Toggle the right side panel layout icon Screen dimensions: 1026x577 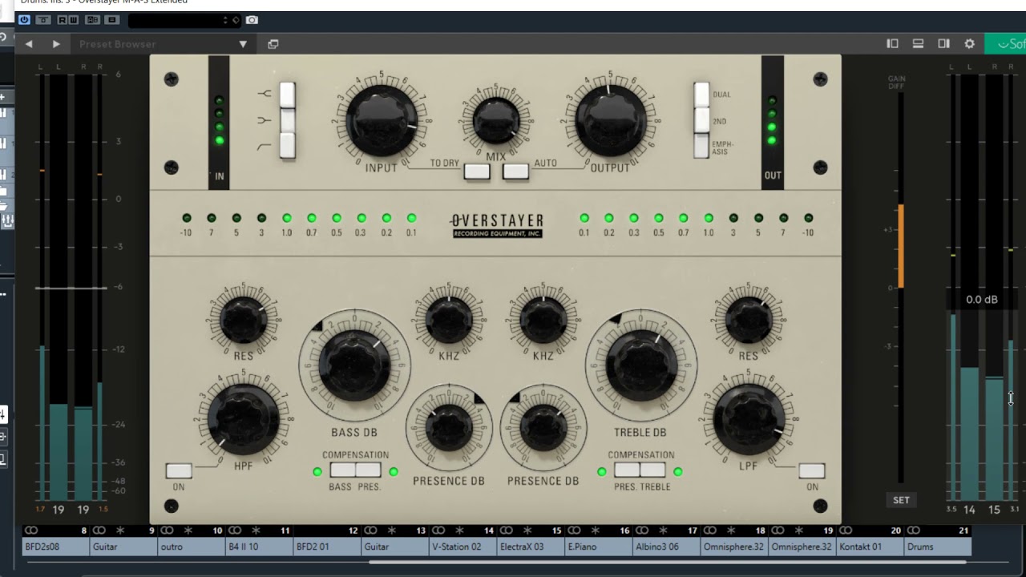coord(943,44)
